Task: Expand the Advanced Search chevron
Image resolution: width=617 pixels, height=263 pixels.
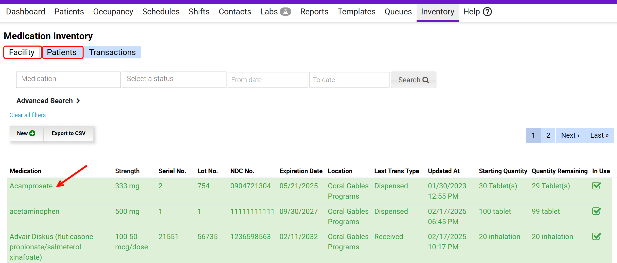Action: (78, 101)
